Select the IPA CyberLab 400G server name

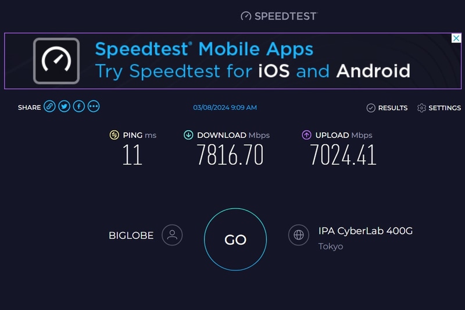pos(366,231)
